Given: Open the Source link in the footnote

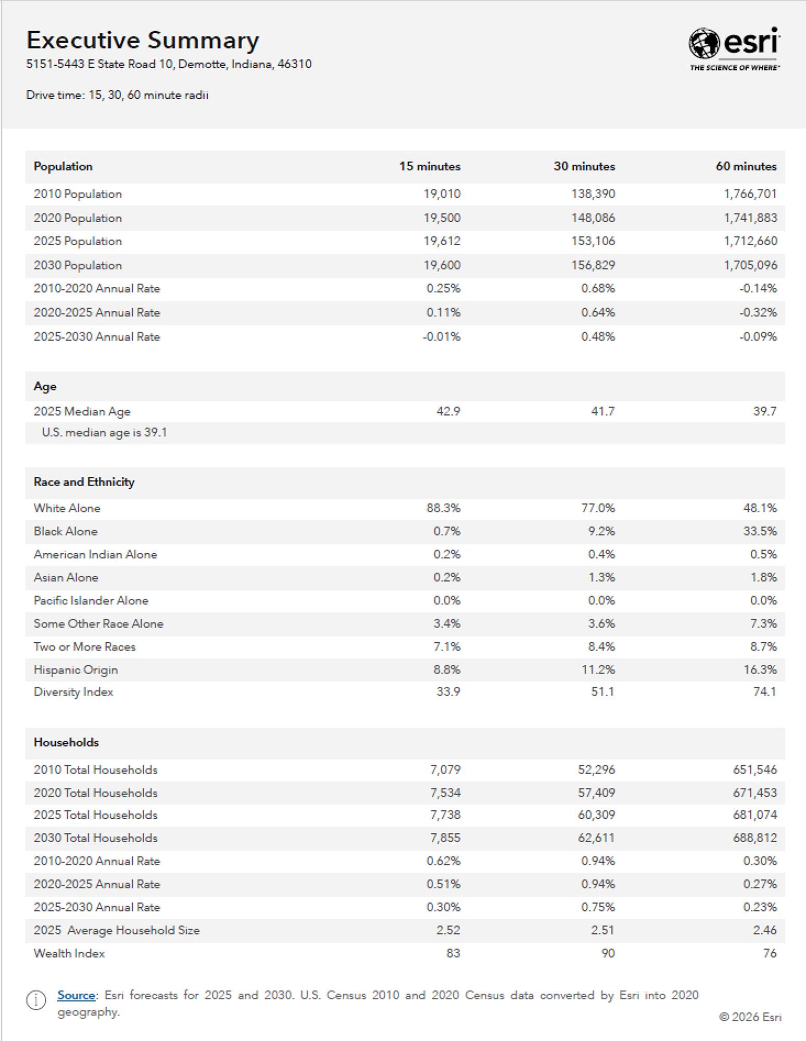Looking at the screenshot, I should 76,995.
